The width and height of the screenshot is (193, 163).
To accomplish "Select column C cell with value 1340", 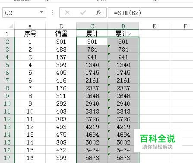I will (92, 65).
